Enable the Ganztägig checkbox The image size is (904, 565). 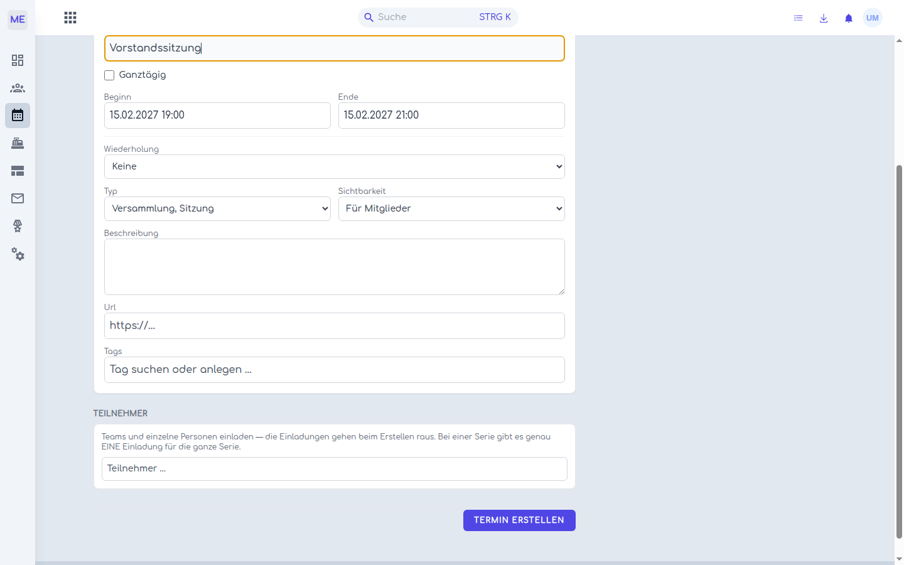(109, 75)
